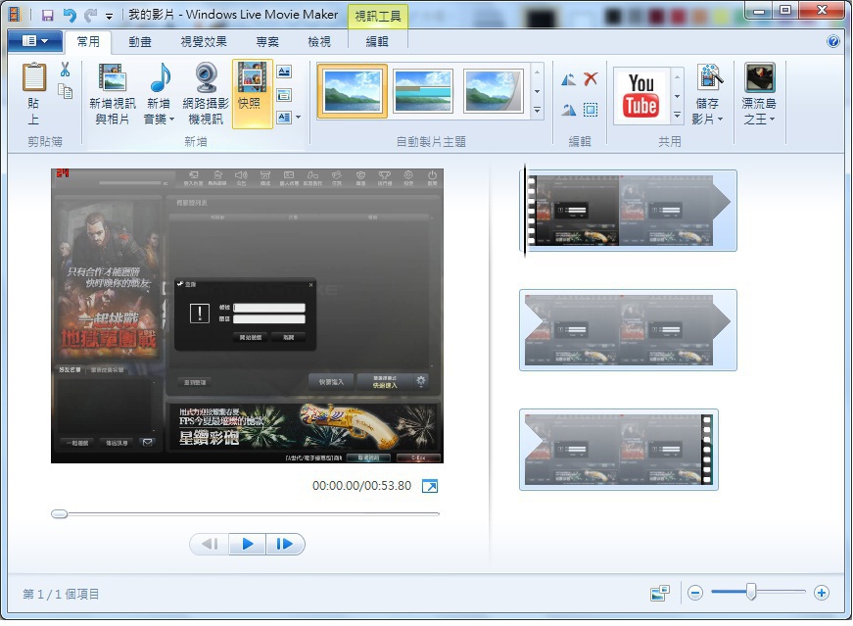
Task: Expand the AutoMovie themes gallery
Action: pos(537,111)
